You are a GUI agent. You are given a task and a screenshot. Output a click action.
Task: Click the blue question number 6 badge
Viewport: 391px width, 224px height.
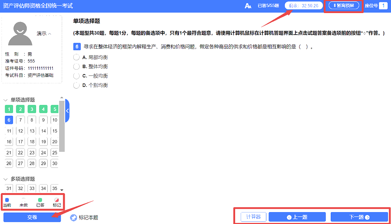pyautogui.click(x=77, y=47)
